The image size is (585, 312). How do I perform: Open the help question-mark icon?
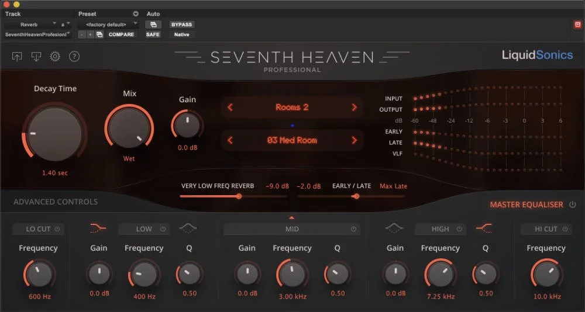click(74, 56)
